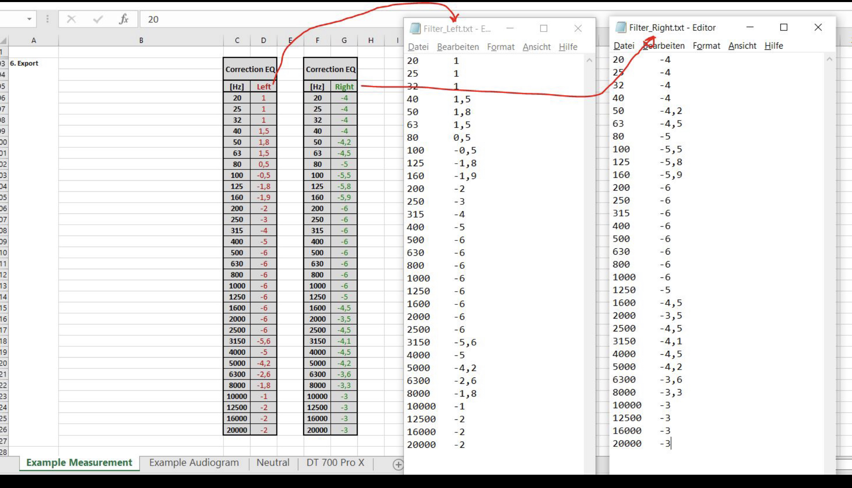Viewport: 852px width, 488px height.
Task: Click the Notepad icon of Filter_Left.txt window
Action: coord(415,28)
